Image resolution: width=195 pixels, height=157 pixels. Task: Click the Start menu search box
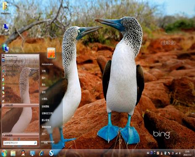(20, 143)
